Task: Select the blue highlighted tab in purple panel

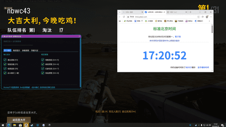Action: pyautogui.click(x=7, y=50)
